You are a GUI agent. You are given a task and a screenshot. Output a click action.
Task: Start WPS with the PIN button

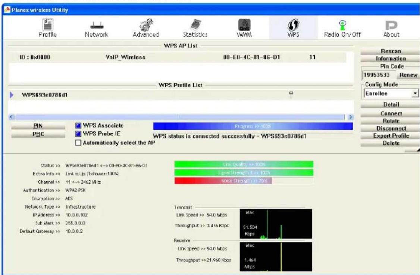(x=38, y=126)
